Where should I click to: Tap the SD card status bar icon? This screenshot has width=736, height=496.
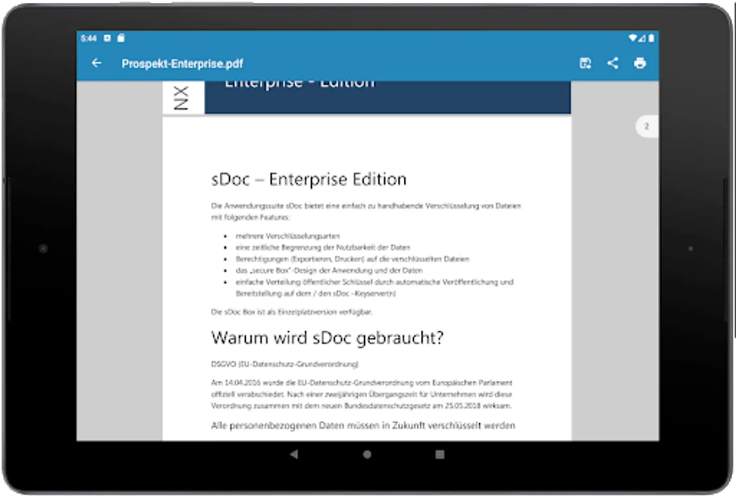(121, 38)
